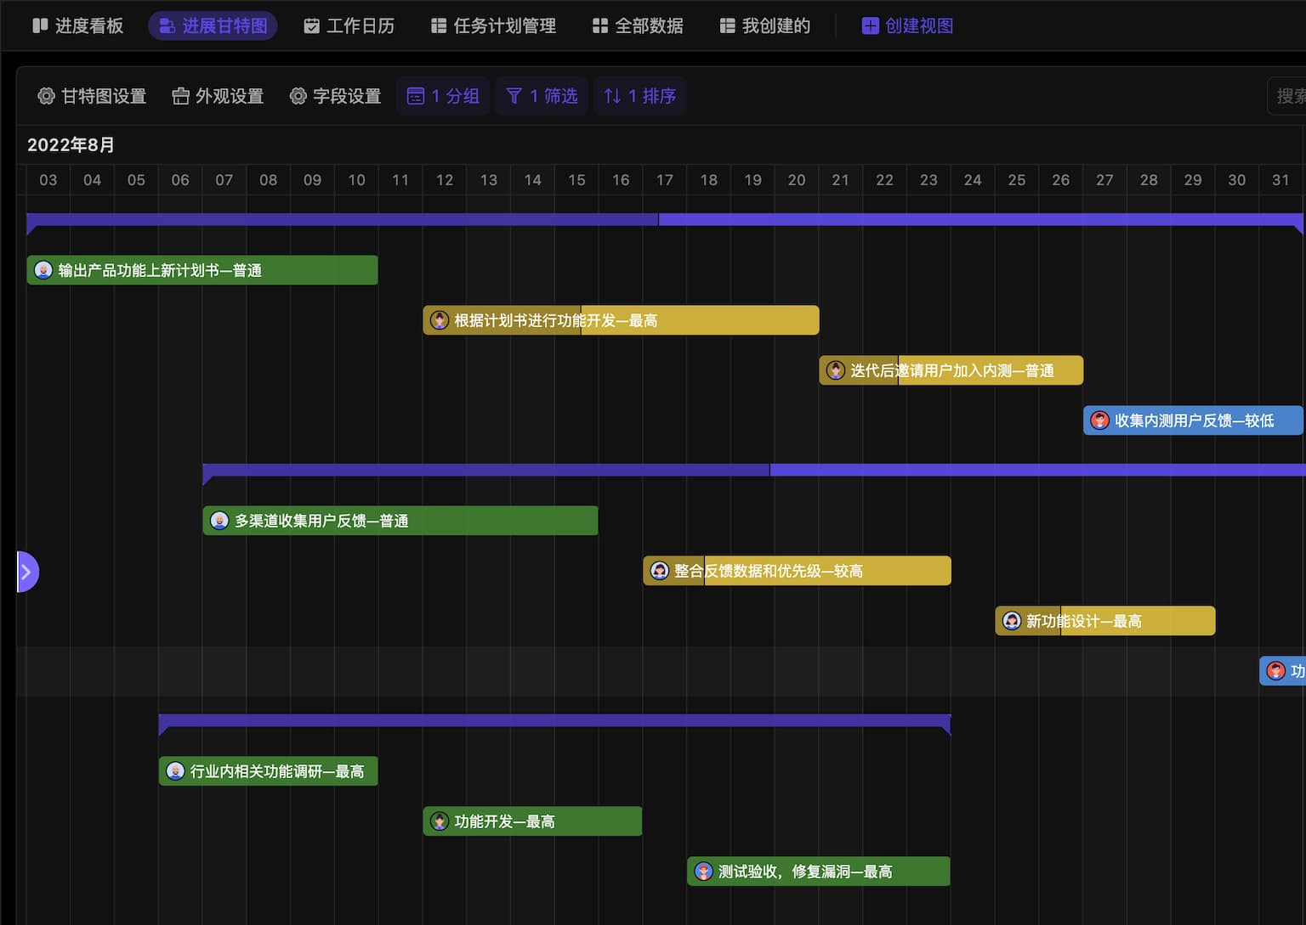Screen dimensions: 1306x925
Task: Select the 进展甘特图 tab
Action: pos(213,25)
